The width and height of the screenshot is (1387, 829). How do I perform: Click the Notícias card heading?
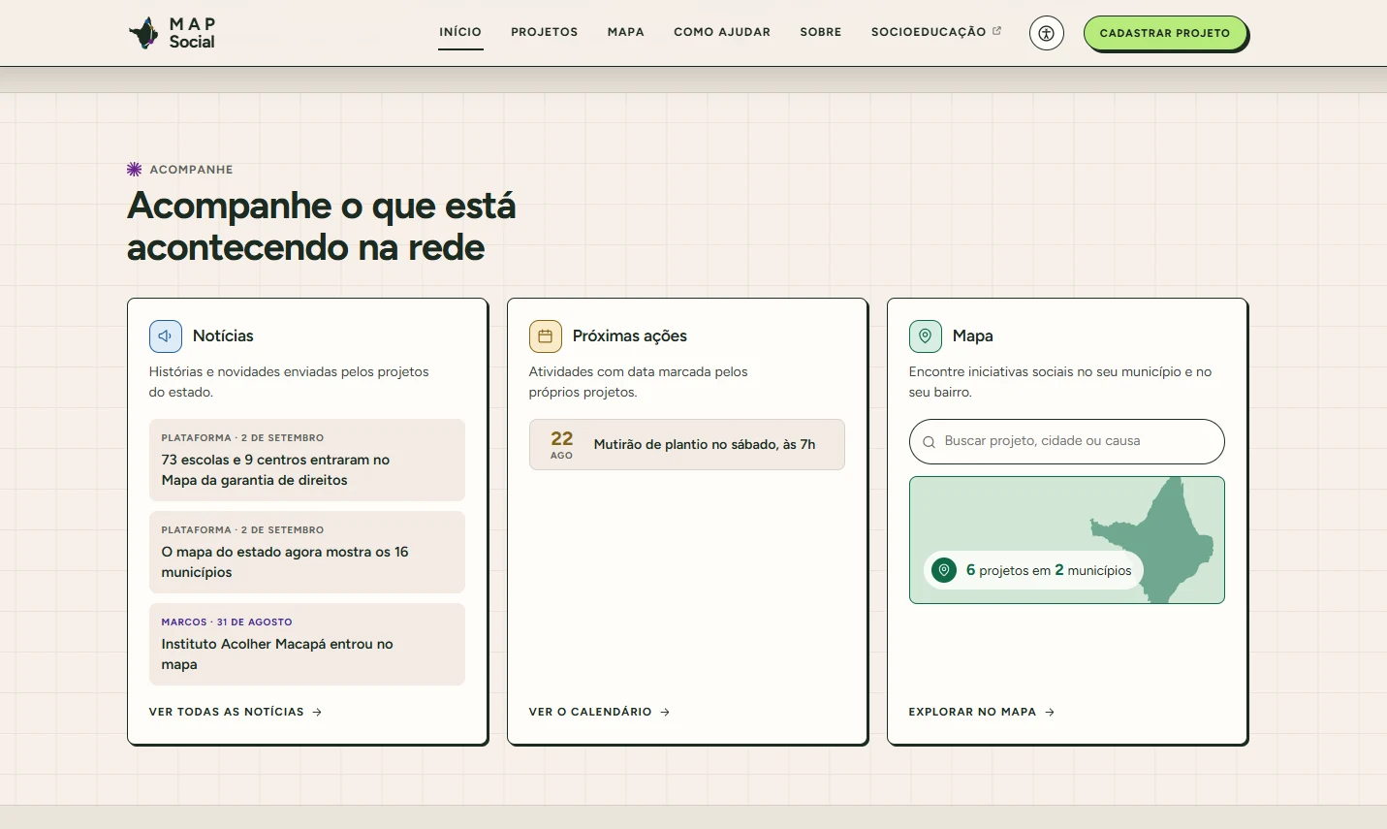(223, 336)
